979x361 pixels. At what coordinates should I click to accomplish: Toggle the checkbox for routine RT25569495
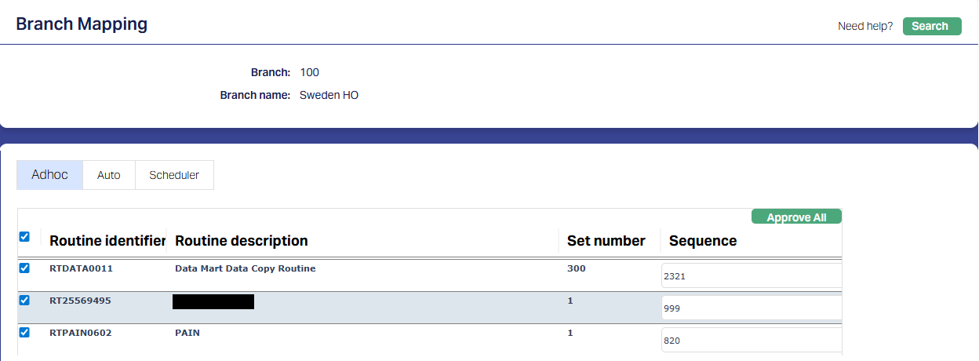24,300
